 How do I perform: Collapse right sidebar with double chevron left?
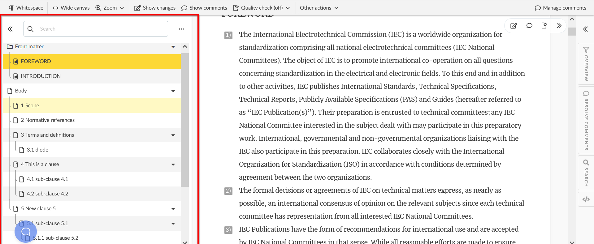coord(585,29)
